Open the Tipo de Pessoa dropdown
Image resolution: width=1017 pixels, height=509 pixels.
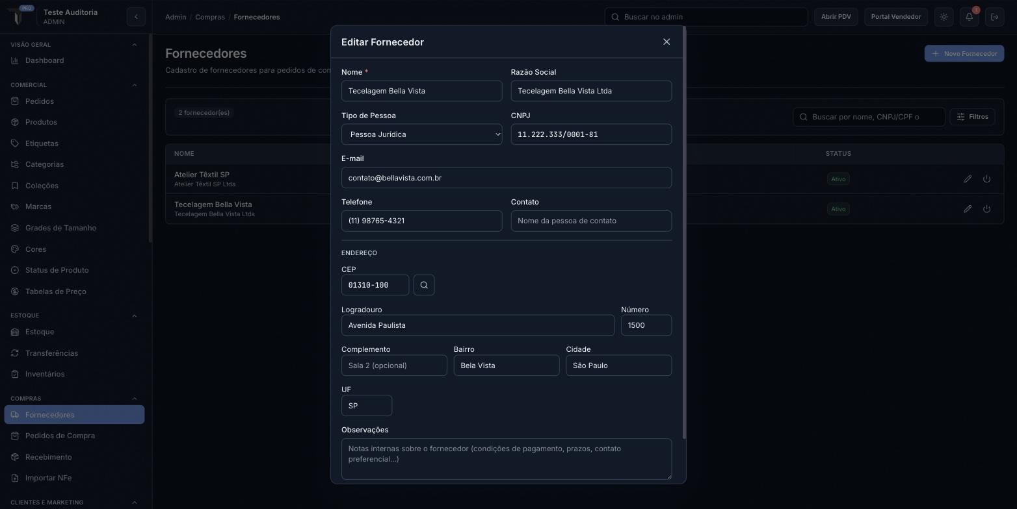pos(421,134)
